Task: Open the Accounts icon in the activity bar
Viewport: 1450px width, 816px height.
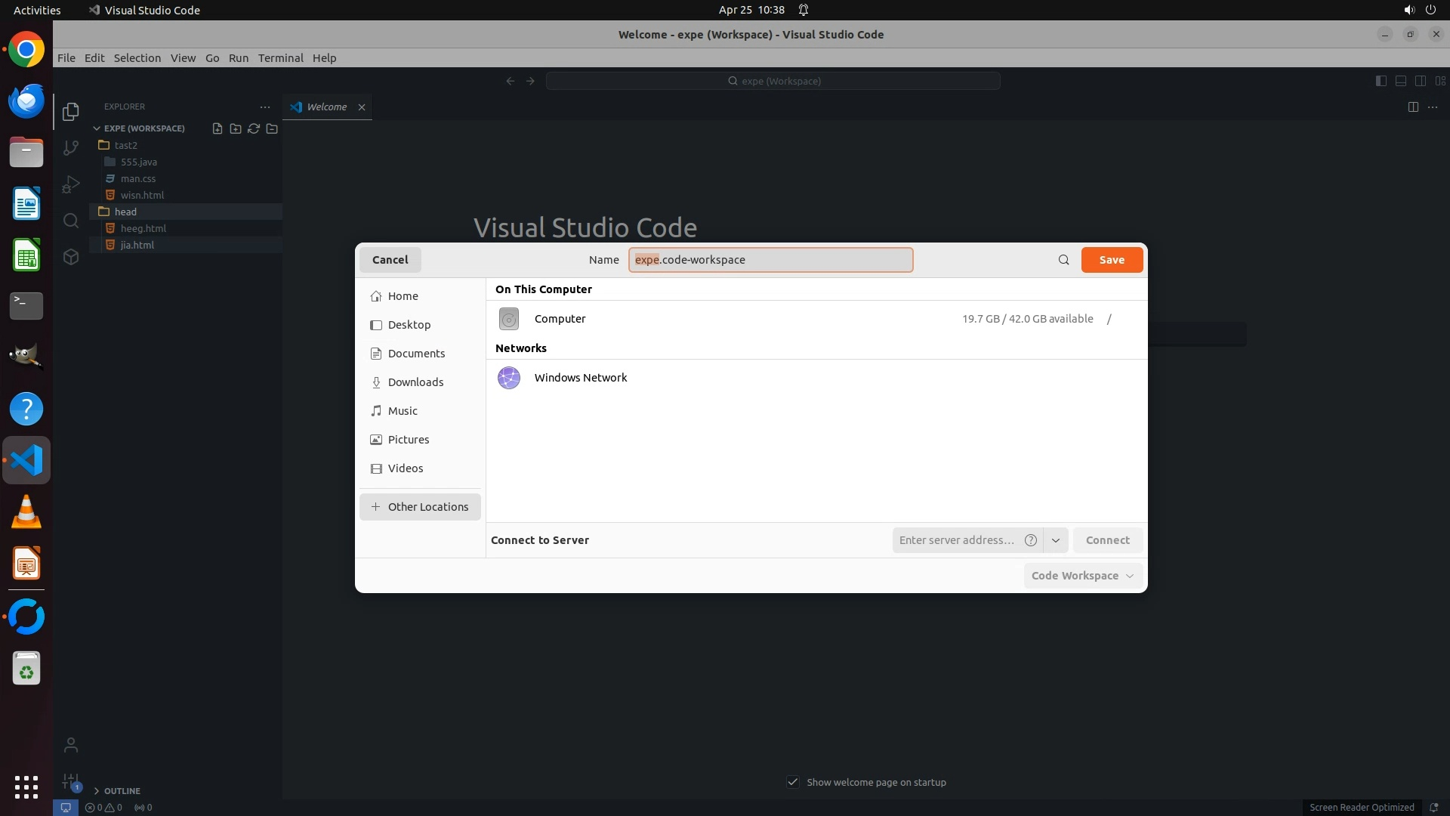Action: pos(71,745)
